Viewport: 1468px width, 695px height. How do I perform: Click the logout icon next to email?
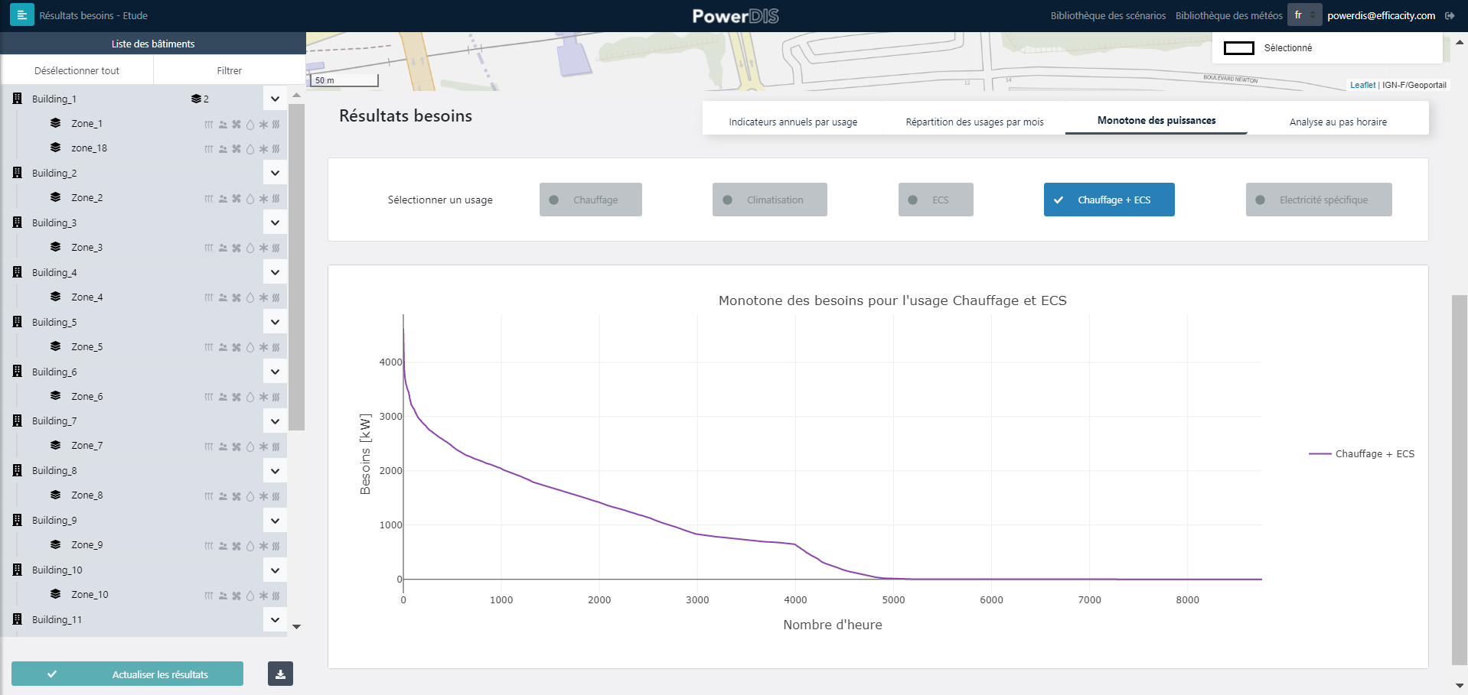point(1450,15)
